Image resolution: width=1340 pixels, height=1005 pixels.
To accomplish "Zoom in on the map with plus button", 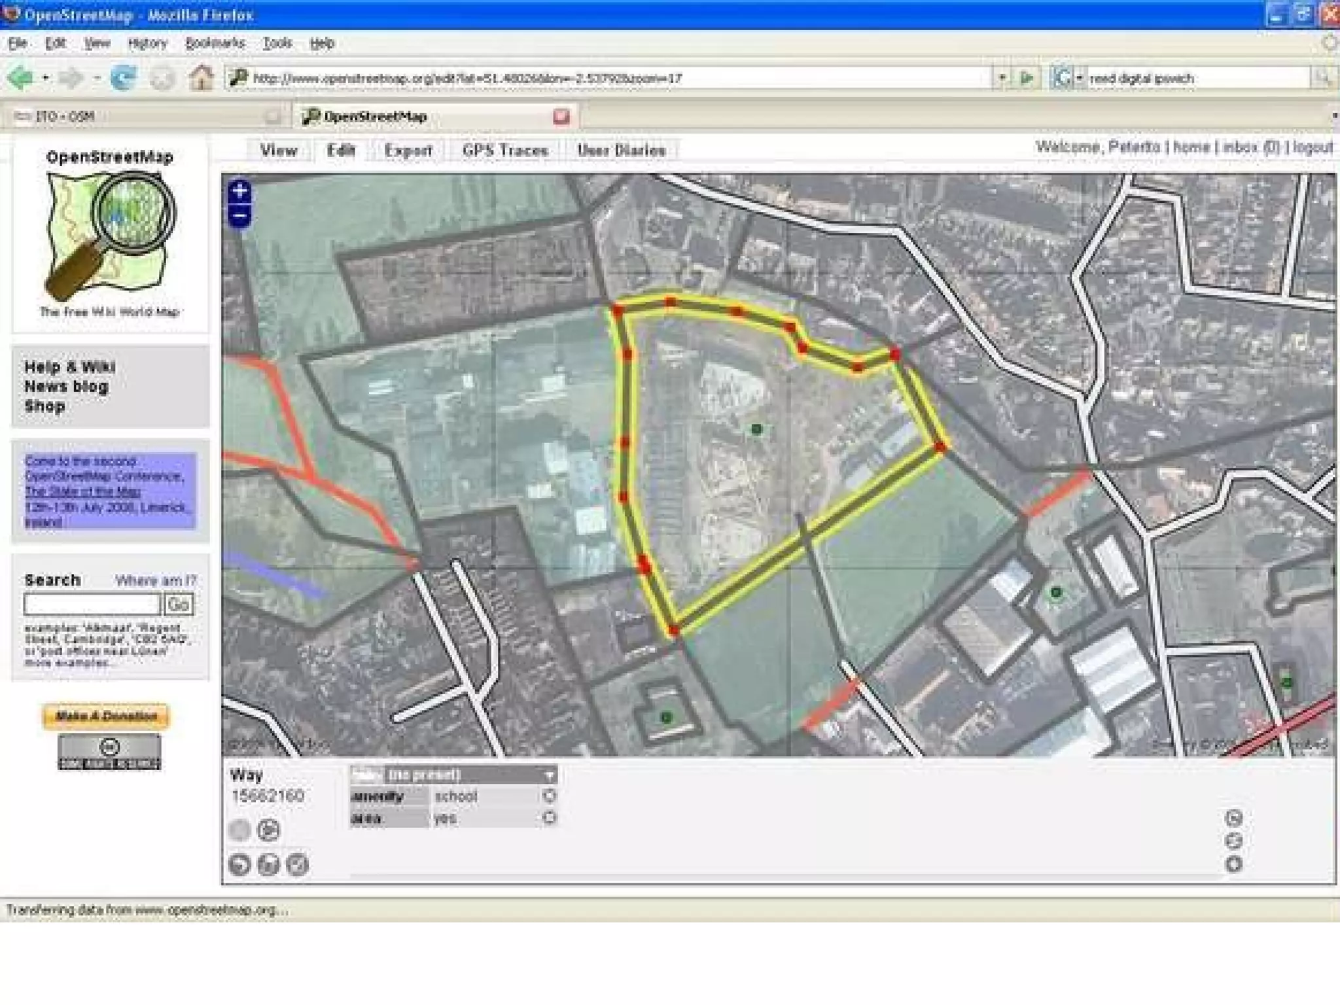I will (x=239, y=191).
